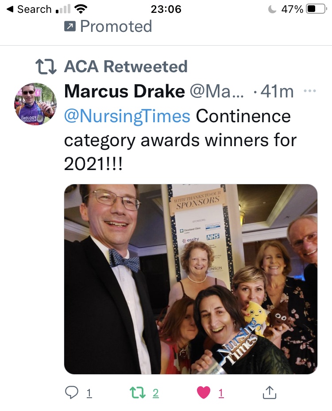Tap the reply speech bubble icon
Screen dimensions: 332x411
pos(72,392)
